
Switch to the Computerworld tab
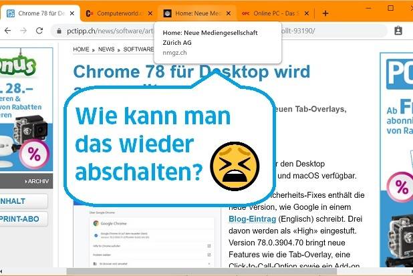[x=119, y=13]
